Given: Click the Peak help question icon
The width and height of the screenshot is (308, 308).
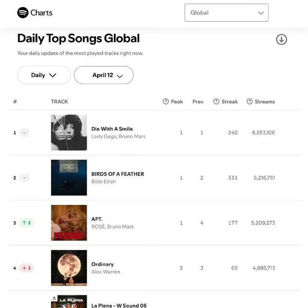Looking at the screenshot, I should (166, 101).
